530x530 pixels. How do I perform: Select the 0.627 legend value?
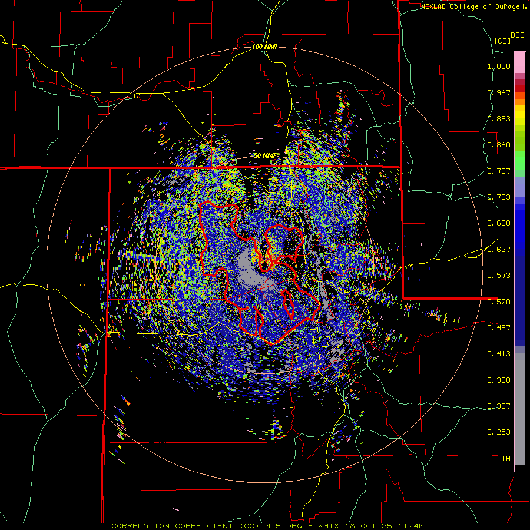click(x=499, y=250)
